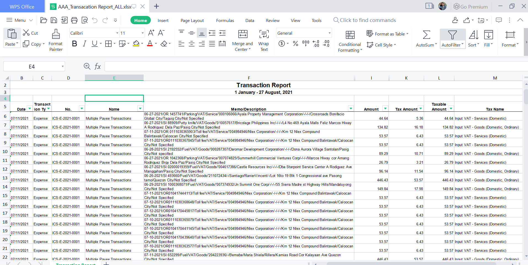Viewport: 528px width, 265px height.
Task: Decrease font size with the smaller A icon
Action: (x=161, y=33)
